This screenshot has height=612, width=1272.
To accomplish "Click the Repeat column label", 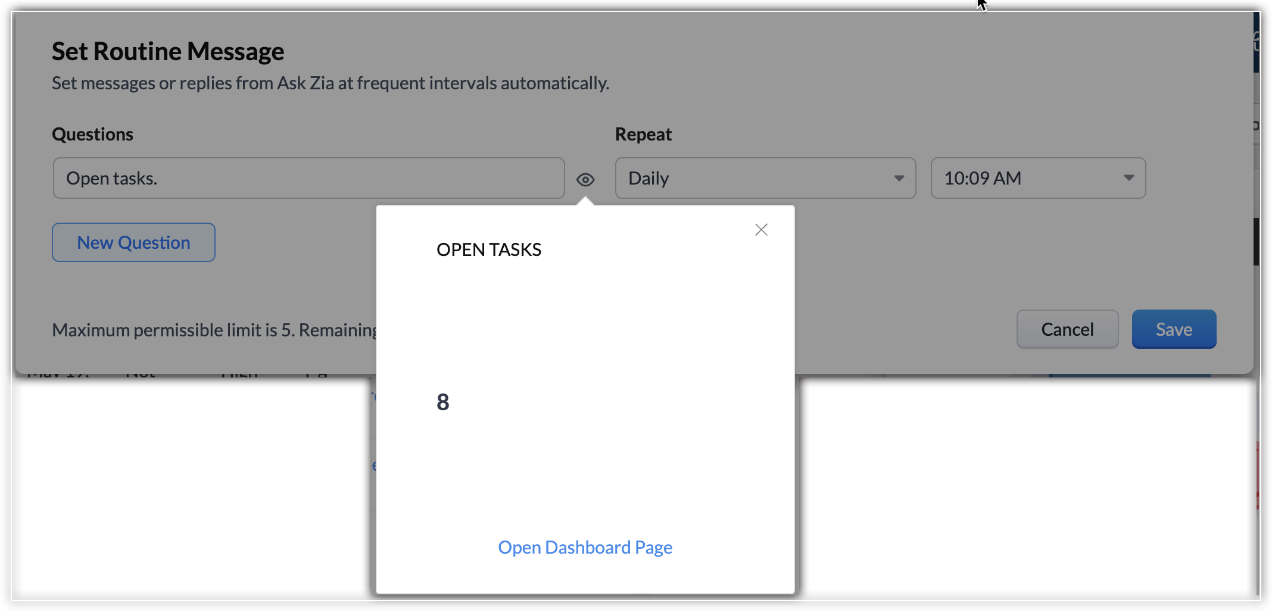I will coord(643,134).
